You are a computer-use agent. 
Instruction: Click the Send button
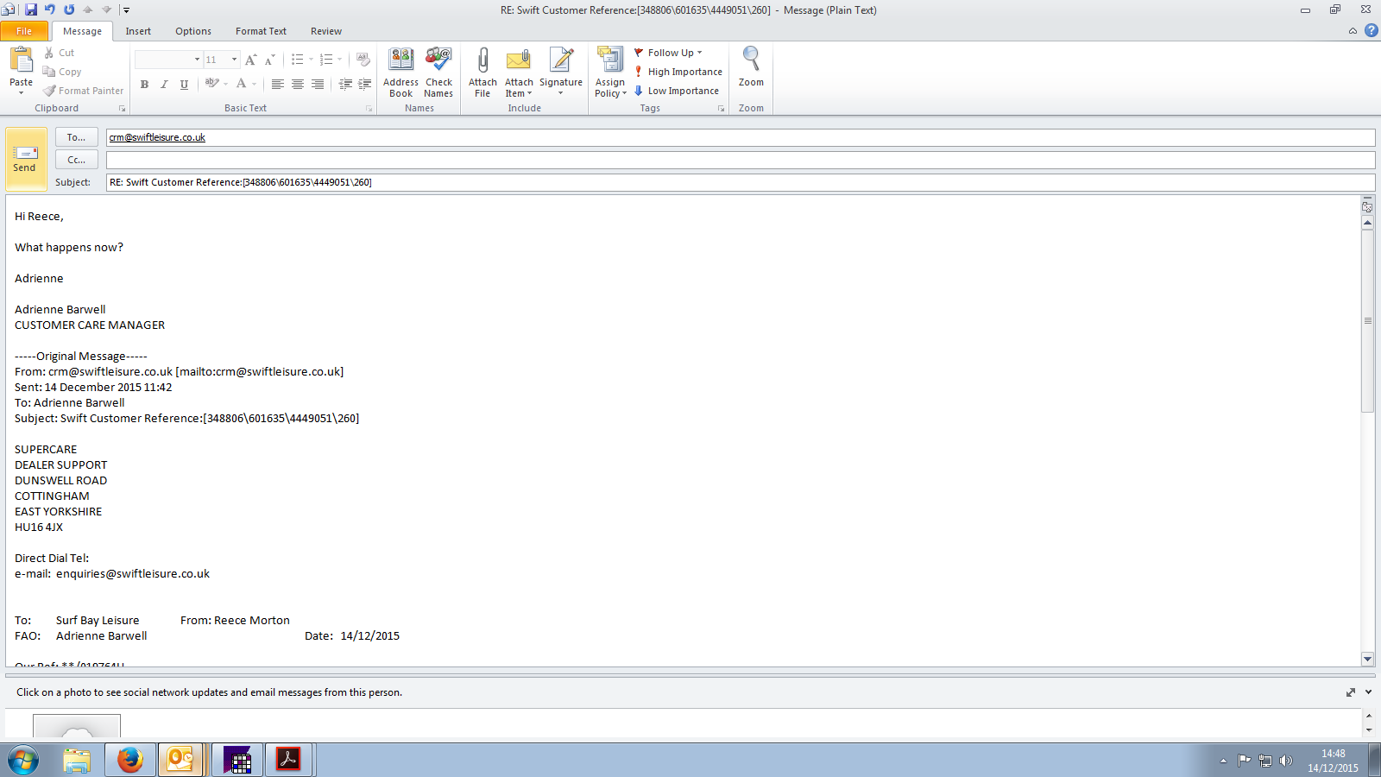pyautogui.click(x=26, y=160)
